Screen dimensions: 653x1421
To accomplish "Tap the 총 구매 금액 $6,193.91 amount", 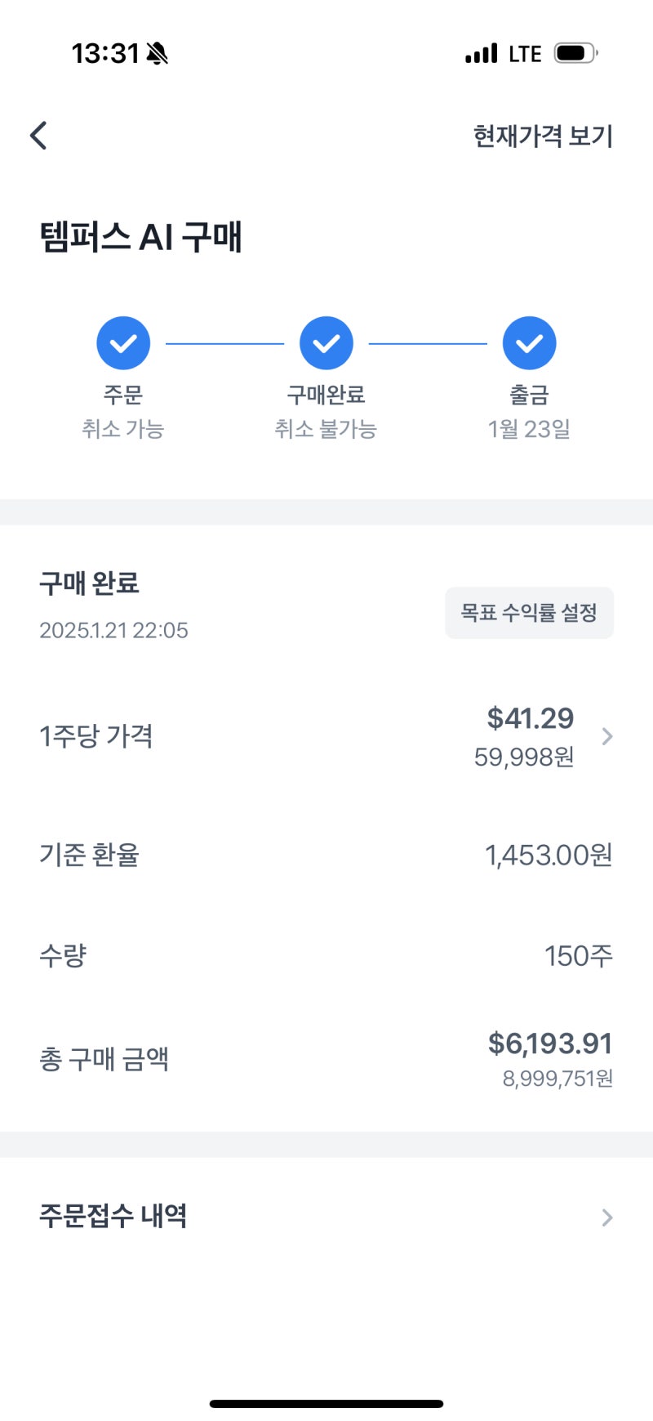I will point(549,1043).
